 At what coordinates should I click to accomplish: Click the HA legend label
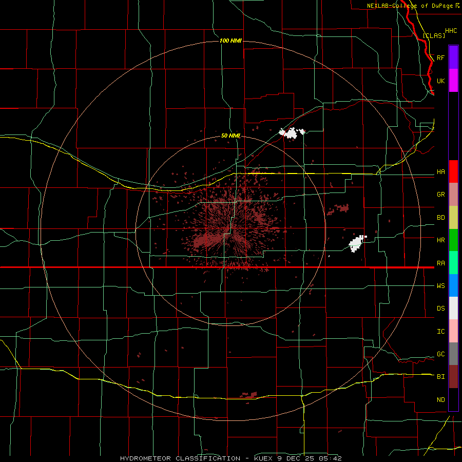[440, 172]
